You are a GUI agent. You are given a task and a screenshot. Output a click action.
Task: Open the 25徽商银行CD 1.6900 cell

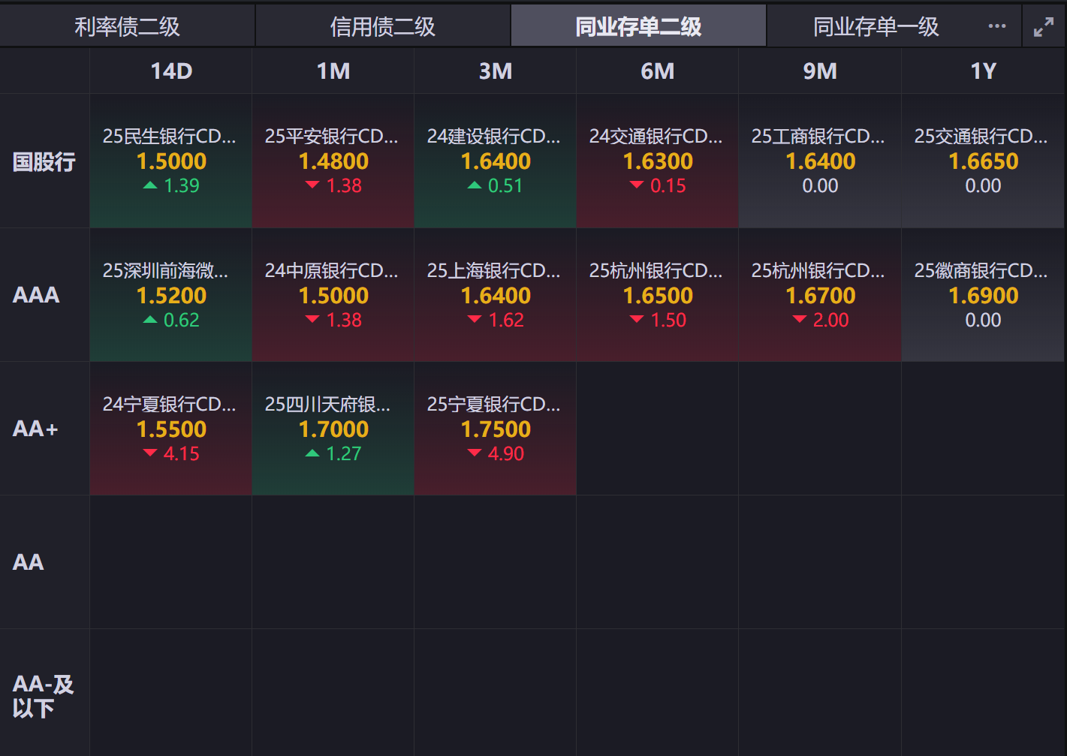click(x=983, y=295)
